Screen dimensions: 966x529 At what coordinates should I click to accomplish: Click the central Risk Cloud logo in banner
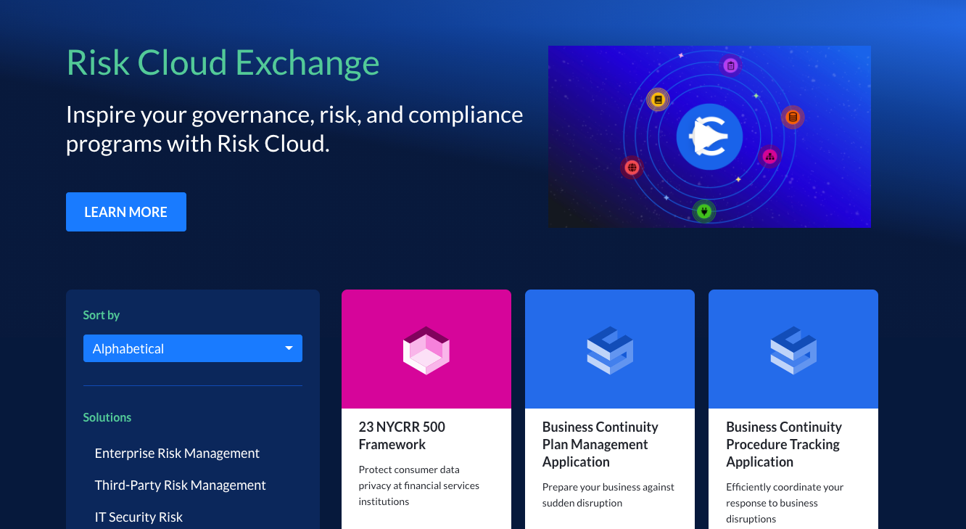[709, 136]
